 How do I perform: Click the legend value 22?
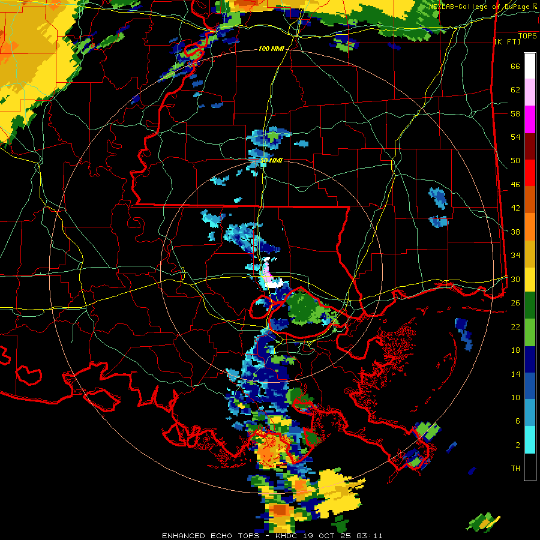pos(515,326)
